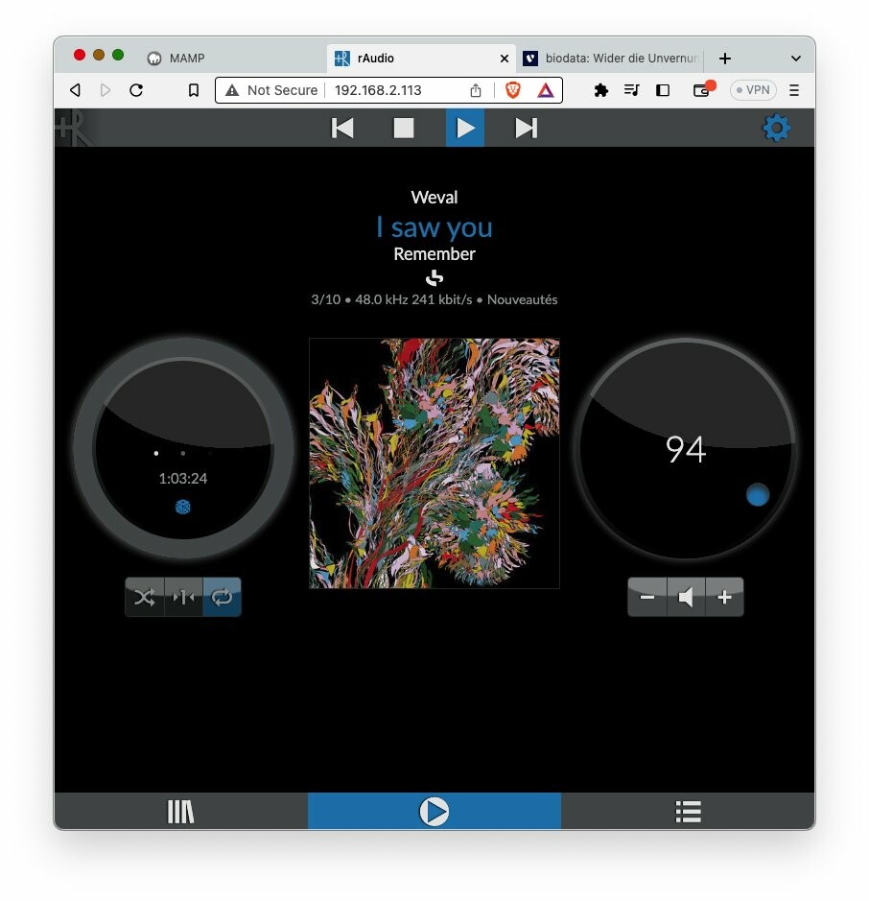
Task: Toggle single track mode
Action: pos(183,597)
